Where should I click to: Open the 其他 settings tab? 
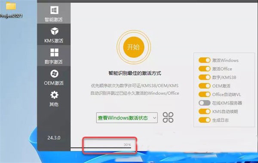(54, 98)
